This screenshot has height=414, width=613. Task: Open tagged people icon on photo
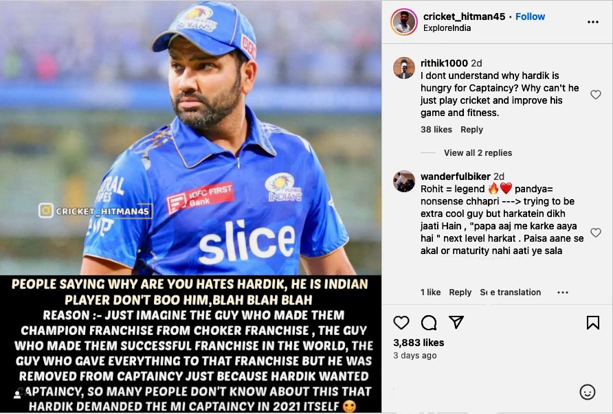pyautogui.click(x=17, y=395)
